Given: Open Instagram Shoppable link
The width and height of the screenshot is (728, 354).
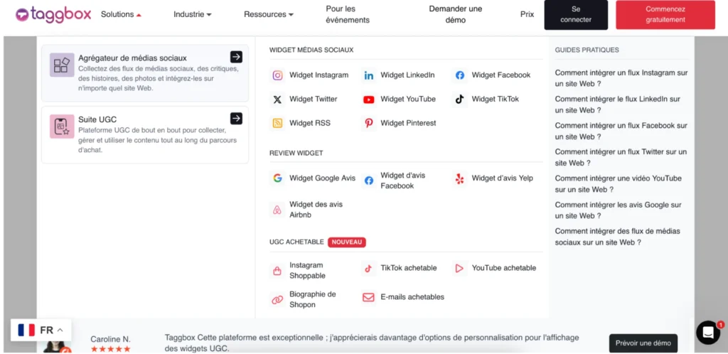Looking at the screenshot, I should click(x=307, y=271).
